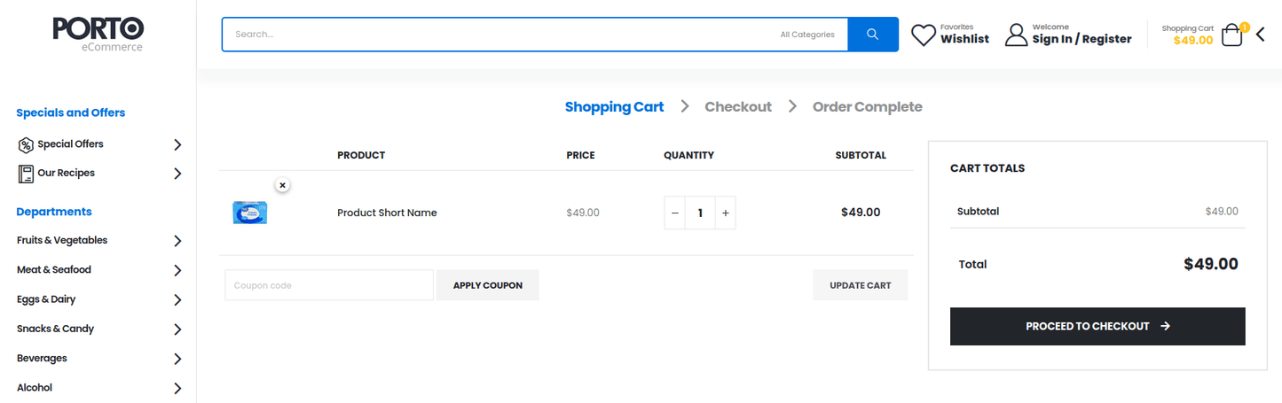Click the PRODUCT column header
This screenshot has height=403, width=1282.
(x=361, y=155)
